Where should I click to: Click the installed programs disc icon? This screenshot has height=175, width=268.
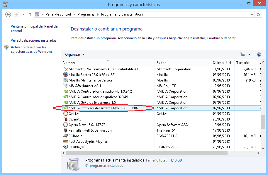pos(73,164)
